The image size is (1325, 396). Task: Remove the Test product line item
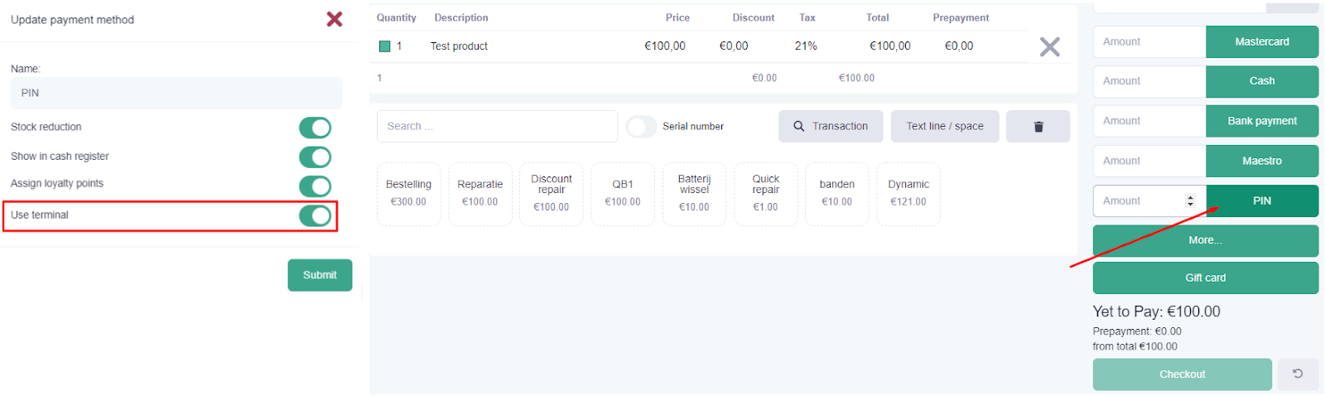point(1049,47)
